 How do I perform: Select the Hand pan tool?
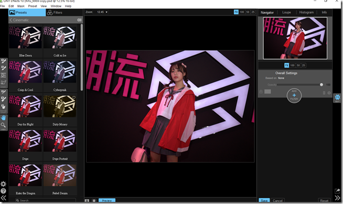click(x=3, y=118)
